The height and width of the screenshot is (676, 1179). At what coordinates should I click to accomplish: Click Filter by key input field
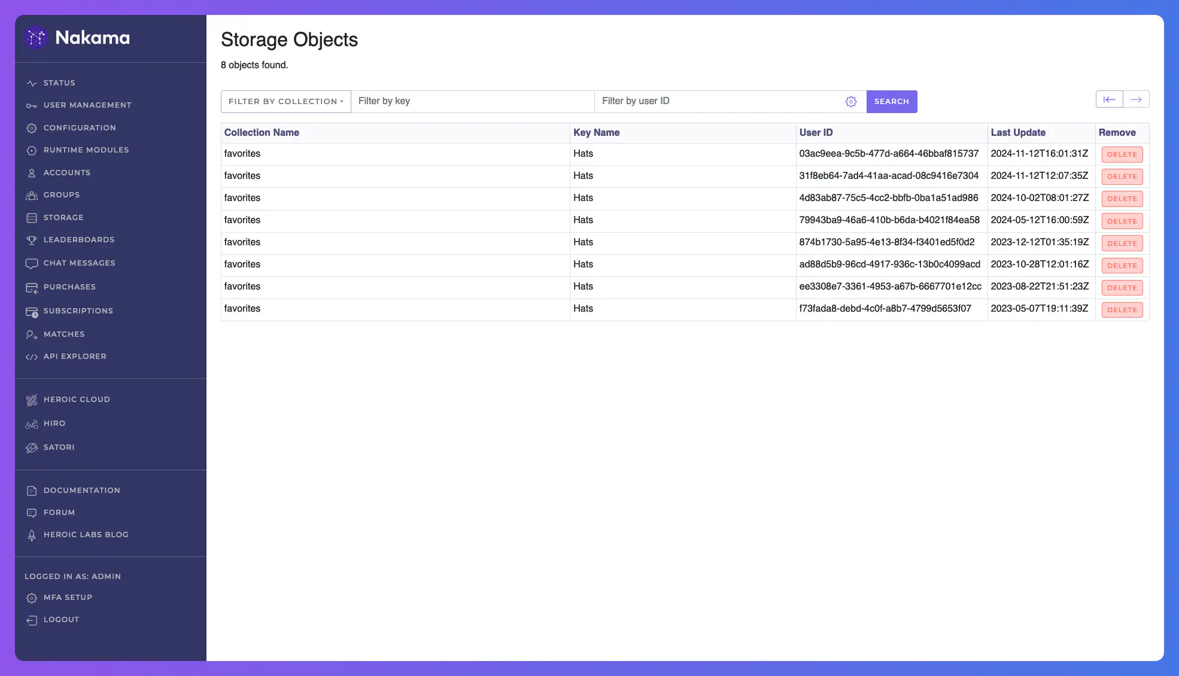click(x=472, y=101)
